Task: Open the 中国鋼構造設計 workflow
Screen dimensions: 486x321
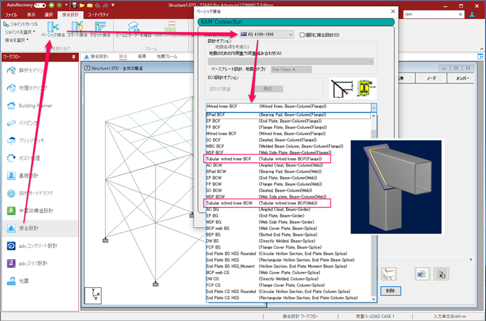Action: (x=40, y=211)
